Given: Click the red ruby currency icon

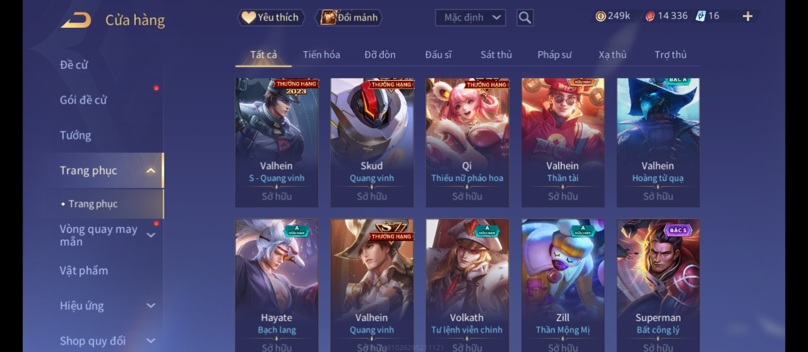Looking at the screenshot, I should [650, 17].
